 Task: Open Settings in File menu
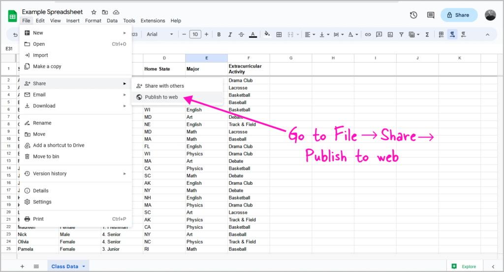[x=75, y=202]
